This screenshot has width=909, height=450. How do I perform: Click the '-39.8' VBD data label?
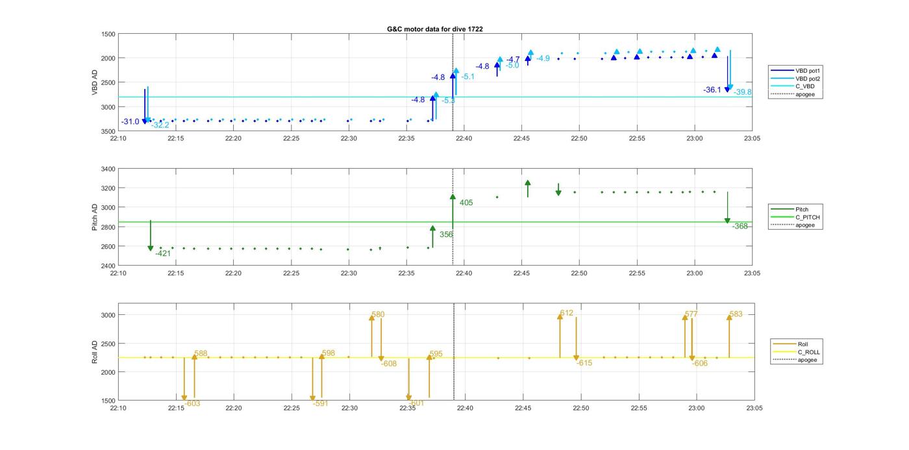coord(743,92)
